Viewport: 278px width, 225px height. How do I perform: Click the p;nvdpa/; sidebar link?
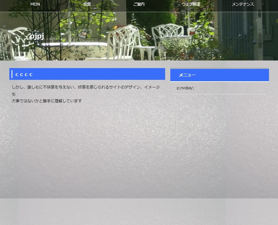tap(186, 88)
